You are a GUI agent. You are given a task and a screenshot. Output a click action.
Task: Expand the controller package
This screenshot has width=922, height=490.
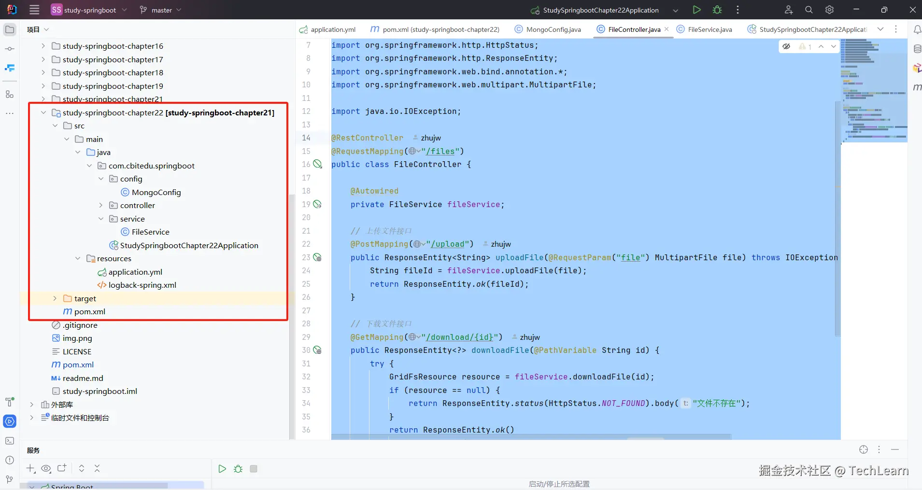point(101,205)
